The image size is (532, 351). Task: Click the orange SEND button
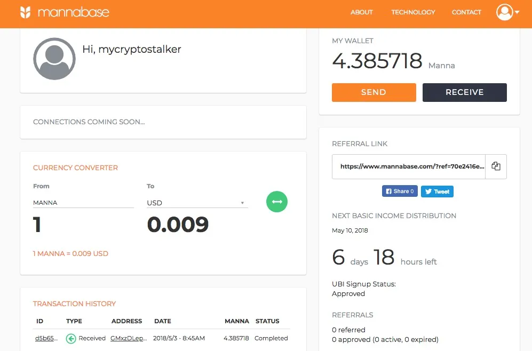tap(374, 92)
